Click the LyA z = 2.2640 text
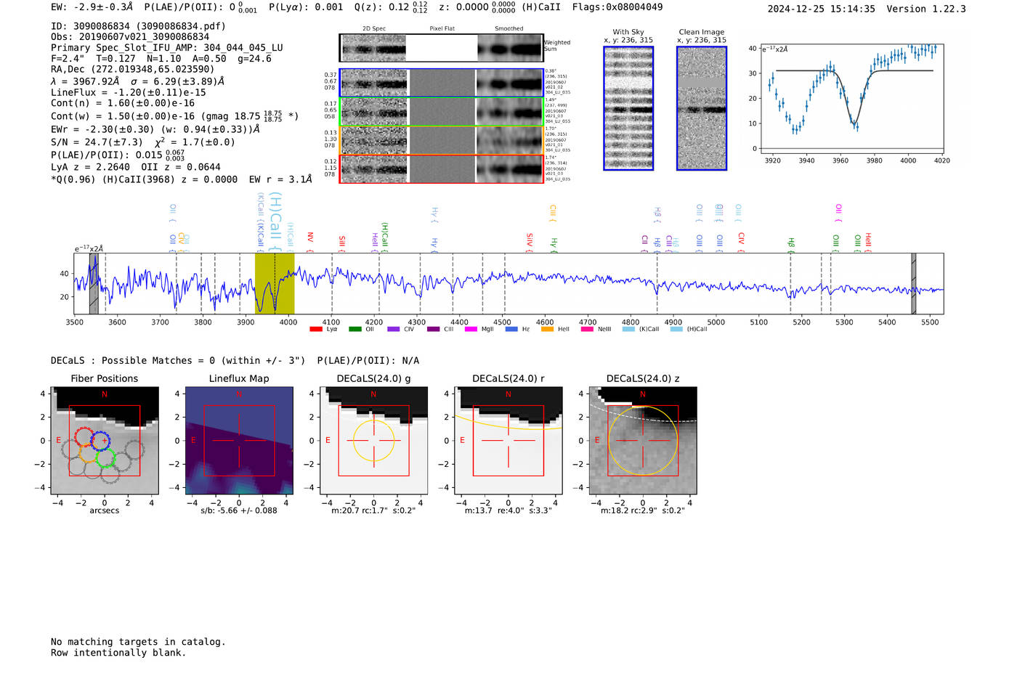 [90, 167]
